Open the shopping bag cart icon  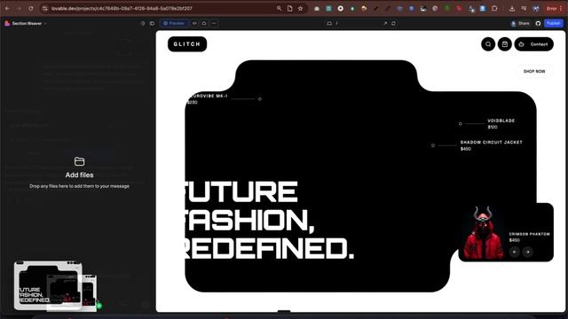[505, 44]
